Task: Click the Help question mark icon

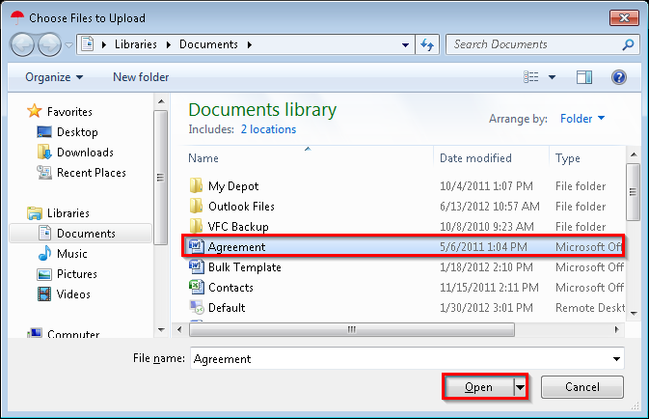Action: [619, 77]
